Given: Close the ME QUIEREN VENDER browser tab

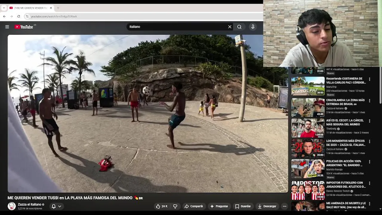Looking at the screenshot, I should [51, 8].
